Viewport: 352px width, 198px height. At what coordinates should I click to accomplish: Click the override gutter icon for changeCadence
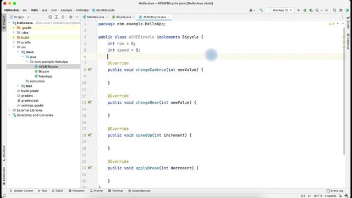tap(90, 70)
